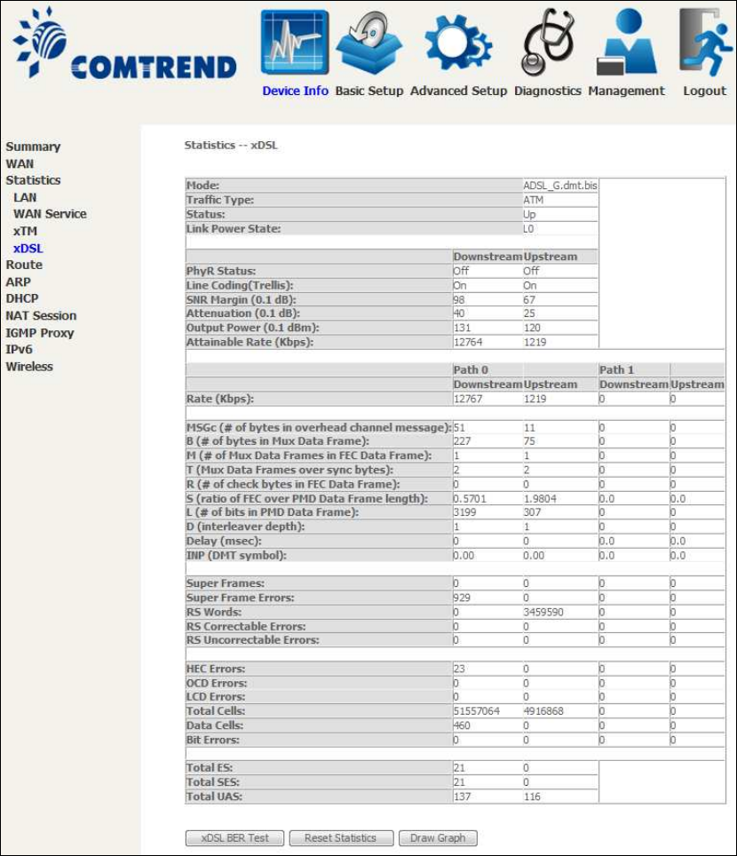The image size is (737, 856).
Task: Open Summary in the sidebar
Action: (x=33, y=147)
